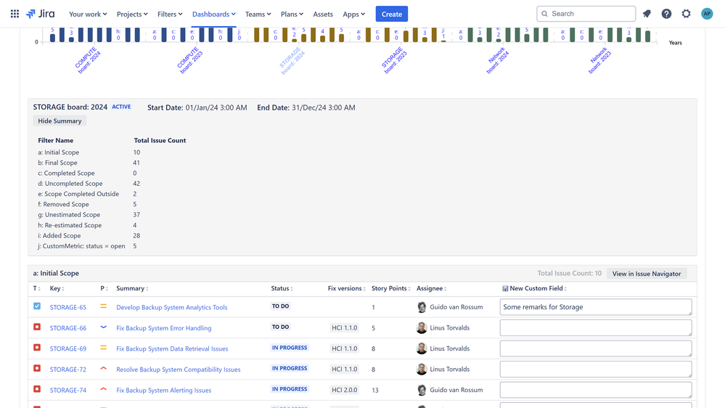
Task: Sort table by Assignee column
Action: click(x=431, y=288)
